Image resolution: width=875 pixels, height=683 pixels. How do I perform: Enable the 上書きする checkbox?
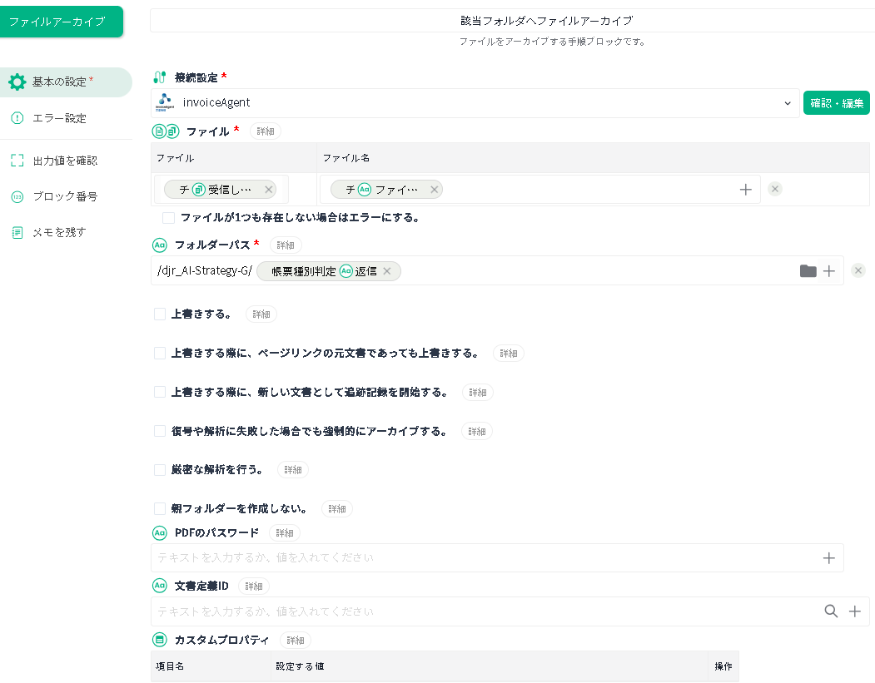click(160, 314)
